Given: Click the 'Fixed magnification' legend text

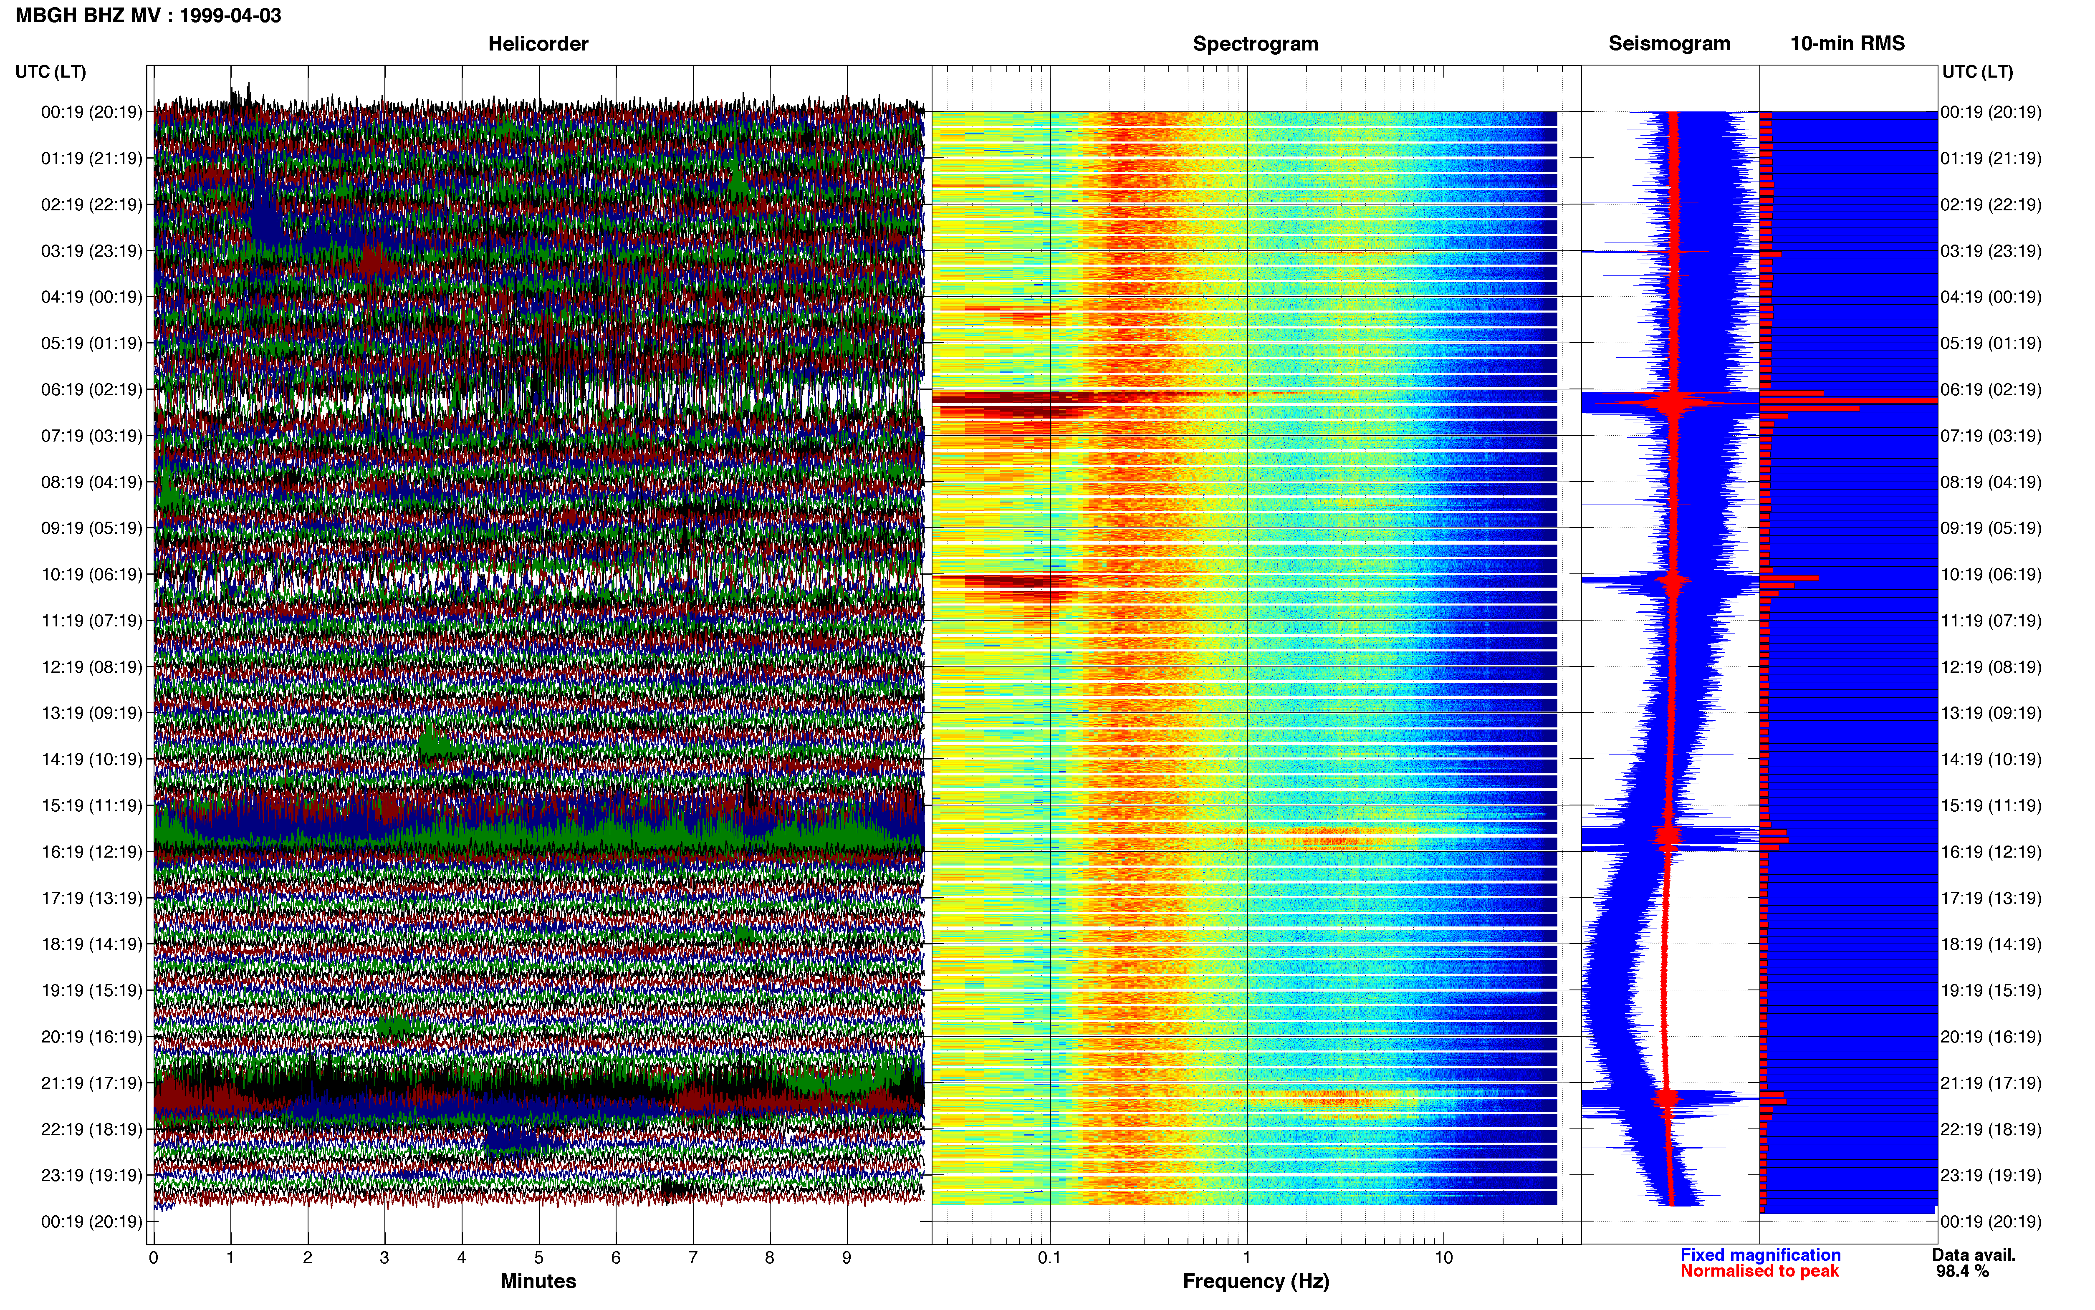Looking at the screenshot, I should (1760, 1254).
